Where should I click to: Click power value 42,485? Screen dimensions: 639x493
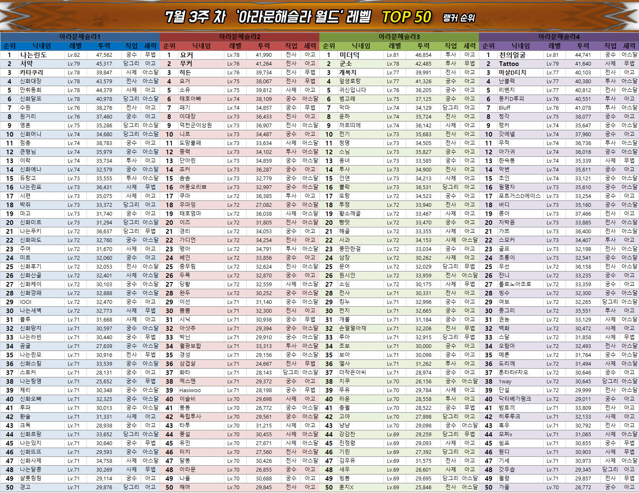tap(423, 63)
